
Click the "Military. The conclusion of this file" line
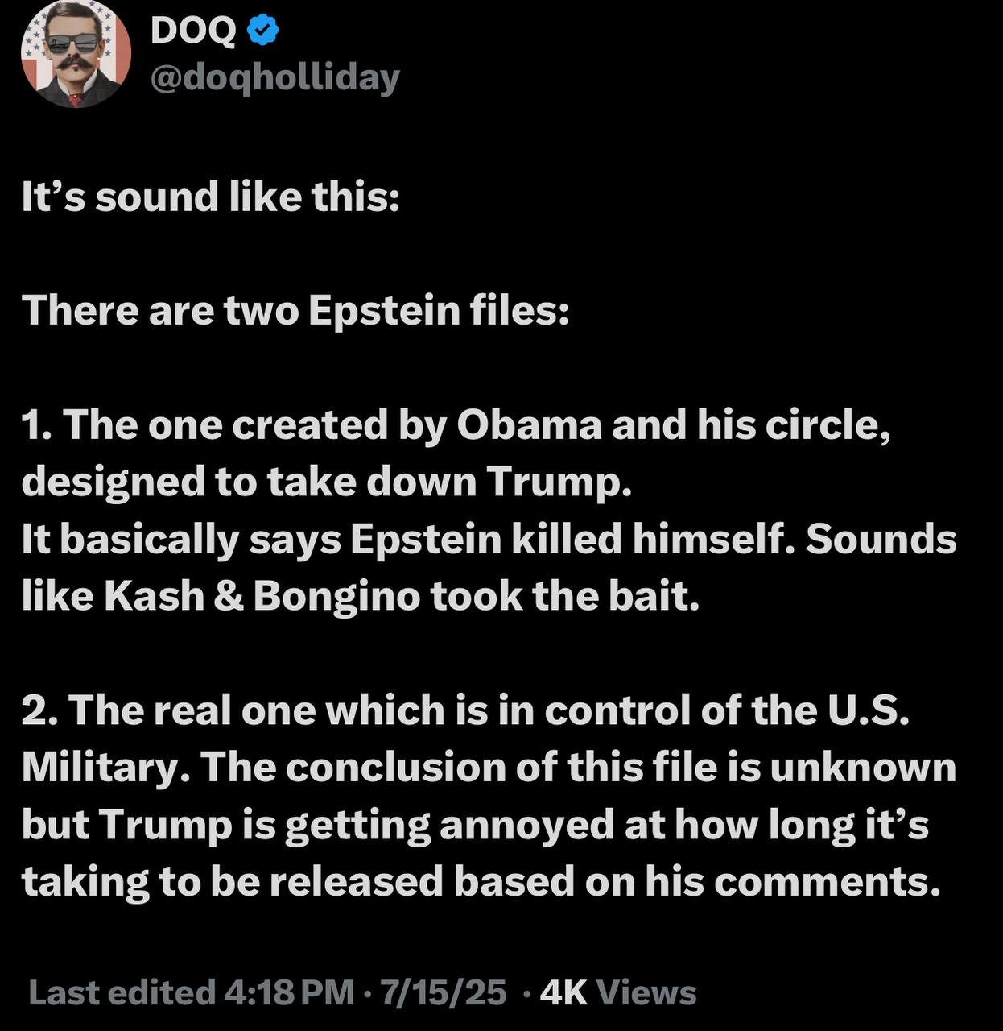(489, 768)
